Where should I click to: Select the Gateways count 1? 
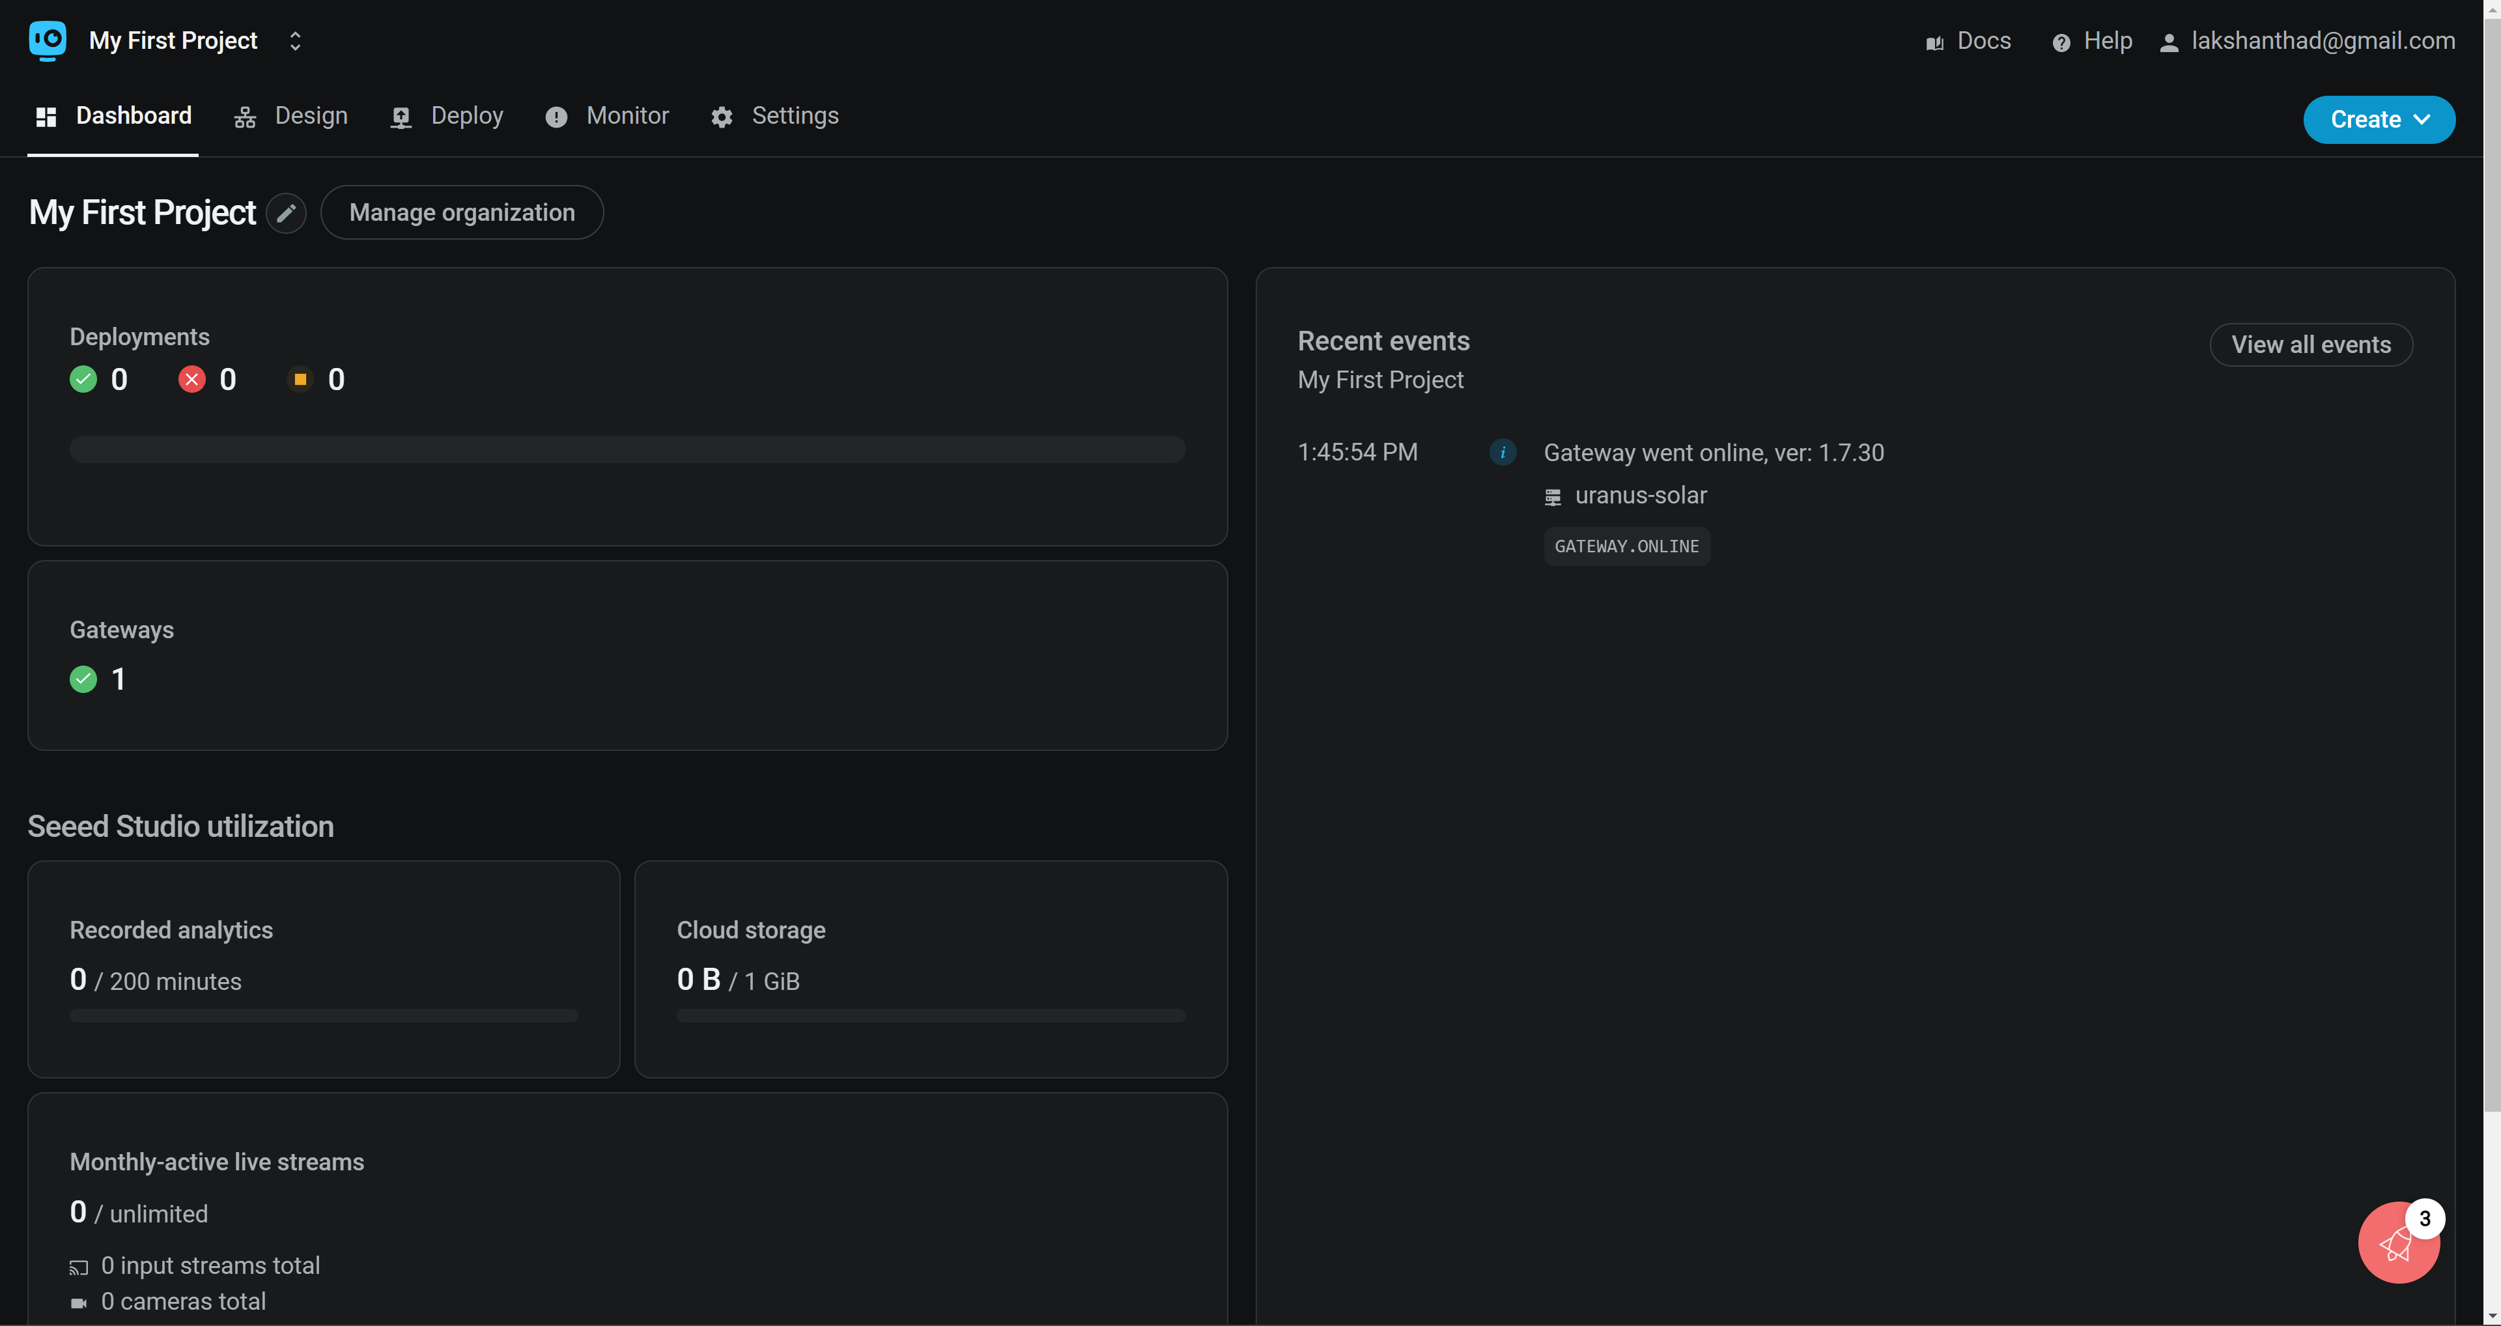(119, 679)
